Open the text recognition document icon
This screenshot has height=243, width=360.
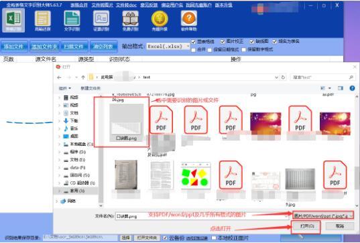tap(72, 21)
